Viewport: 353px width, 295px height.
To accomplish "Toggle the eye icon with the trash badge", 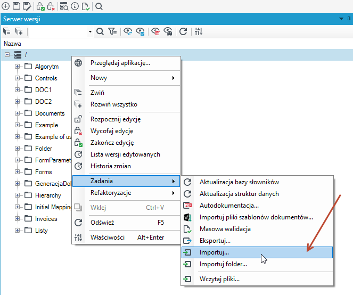I will pyautogui.click(x=155, y=31).
